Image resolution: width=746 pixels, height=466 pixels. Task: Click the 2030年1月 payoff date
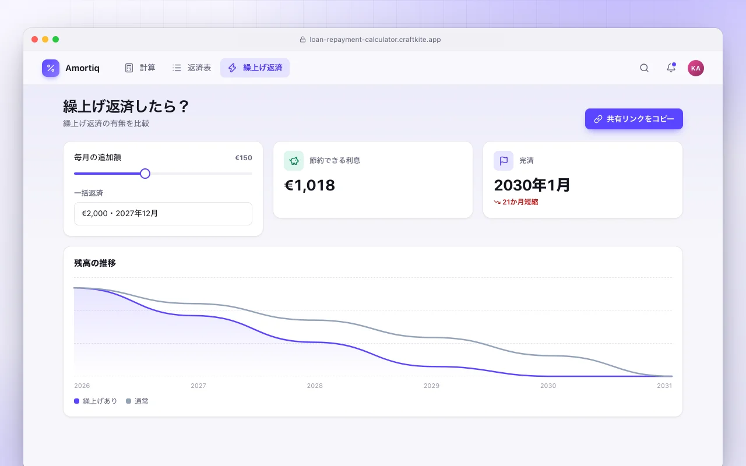(x=532, y=185)
